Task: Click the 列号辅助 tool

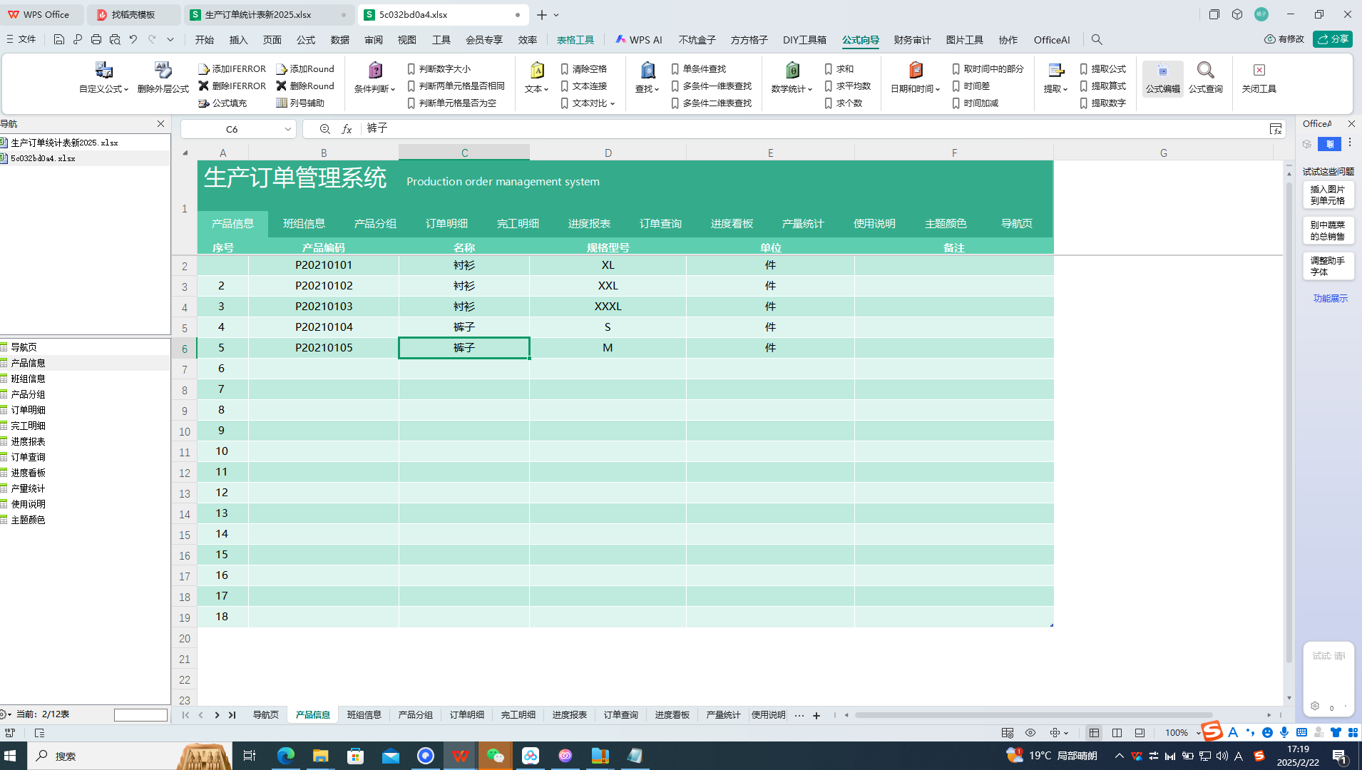Action: 300,103
